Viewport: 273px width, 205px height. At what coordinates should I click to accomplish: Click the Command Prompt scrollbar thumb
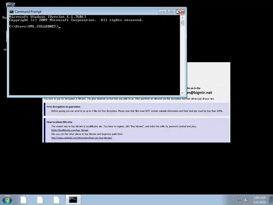click(182, 23)
